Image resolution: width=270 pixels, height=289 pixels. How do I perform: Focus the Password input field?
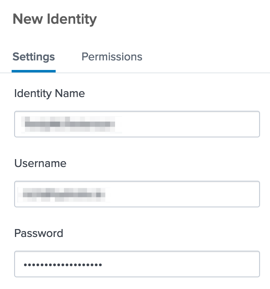pos(137,264)
